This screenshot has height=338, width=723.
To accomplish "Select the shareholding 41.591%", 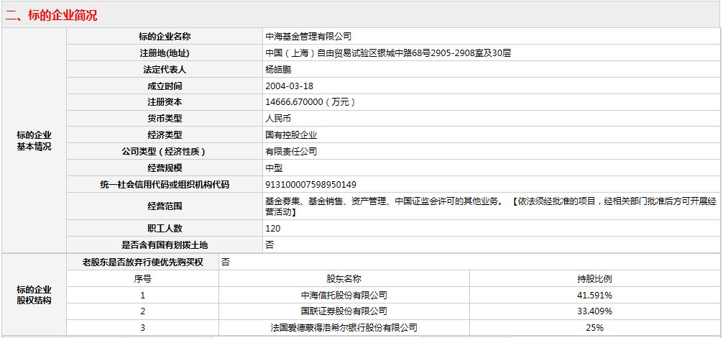I will coord(595,295).
